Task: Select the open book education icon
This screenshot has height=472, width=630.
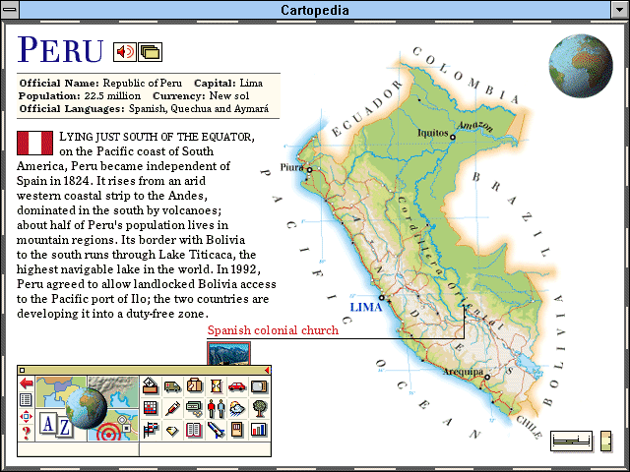Action: coord(195,431)
